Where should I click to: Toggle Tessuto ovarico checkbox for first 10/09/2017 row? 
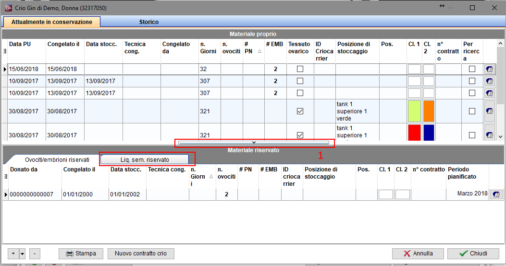(300, 81)
